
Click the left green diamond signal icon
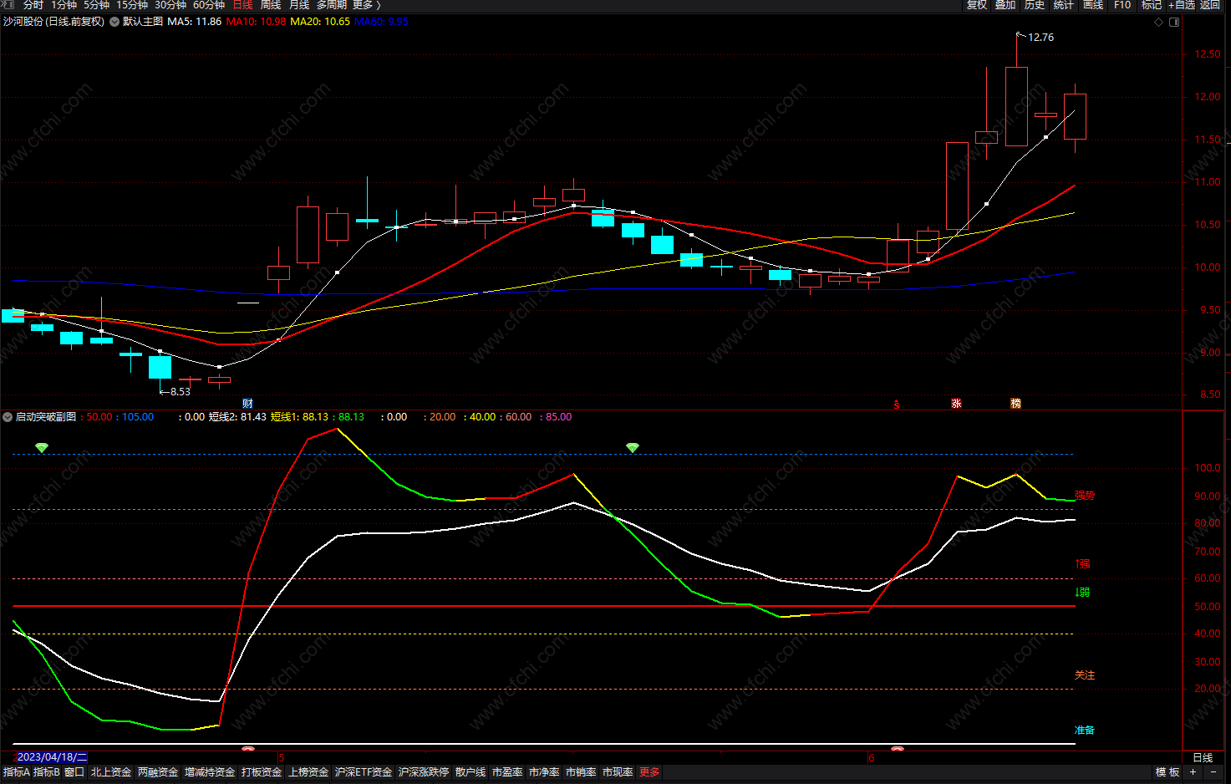42,448
